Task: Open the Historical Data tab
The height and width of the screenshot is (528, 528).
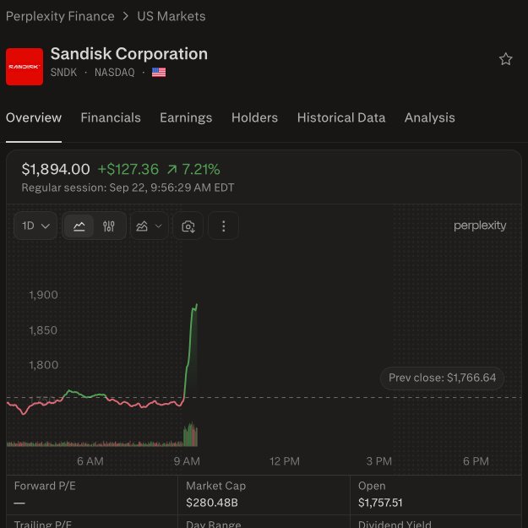Action: tap(341, 118)
